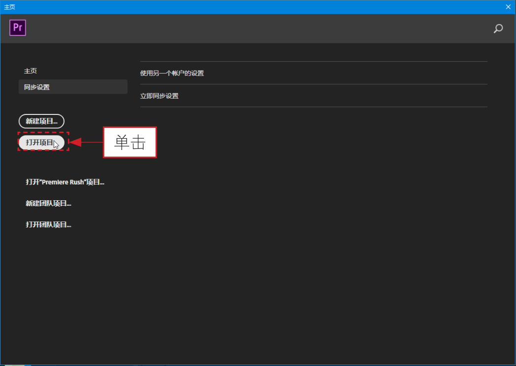Click 新建团队项目... link
The image size is (516, 366).
48,203
